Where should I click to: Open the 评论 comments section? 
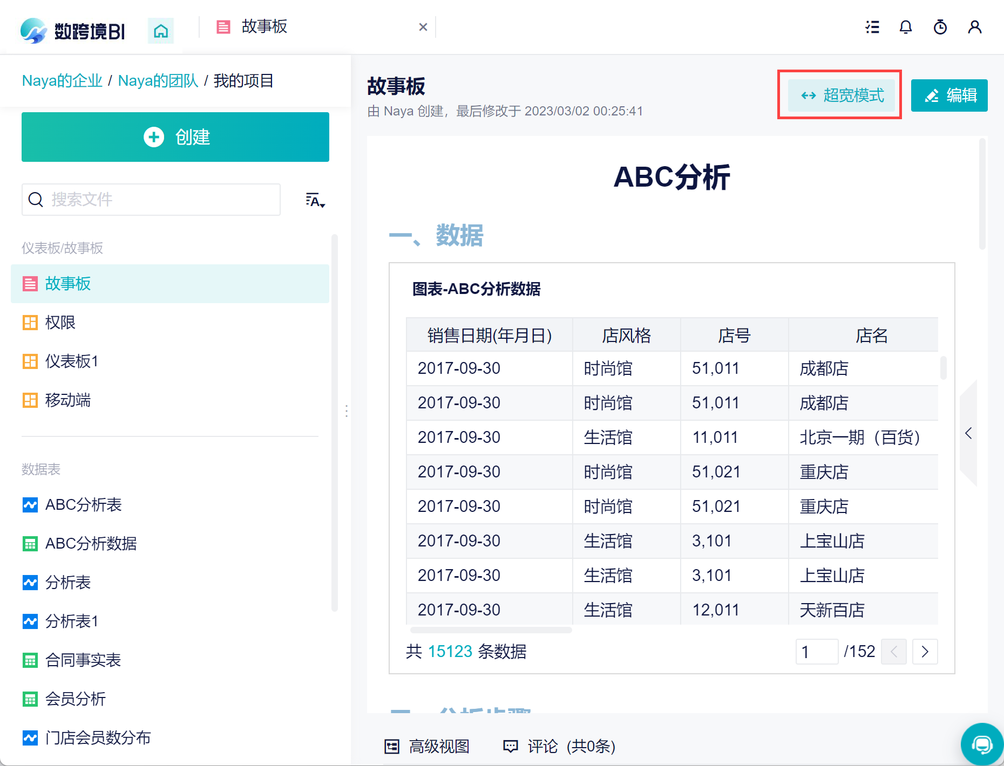click(559, 747)
